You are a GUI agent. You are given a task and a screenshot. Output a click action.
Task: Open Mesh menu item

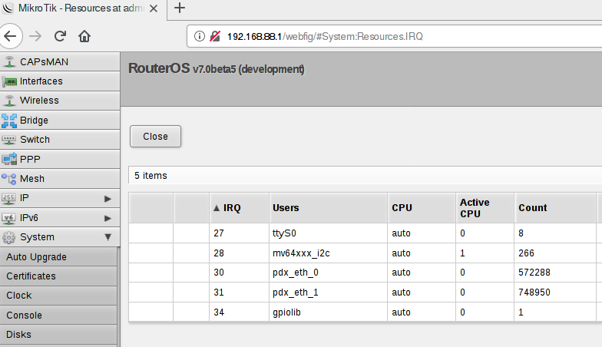point(60,179)
